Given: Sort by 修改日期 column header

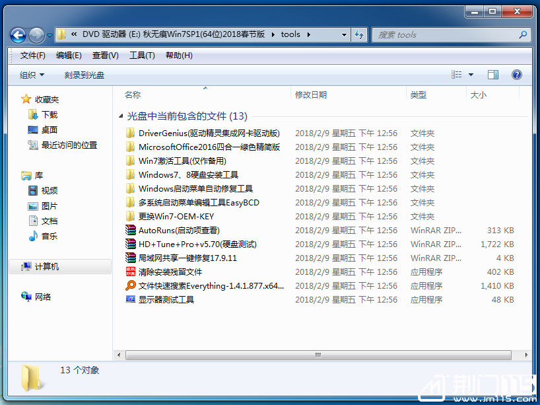Looking at the screenshot, I should (311, 94).
